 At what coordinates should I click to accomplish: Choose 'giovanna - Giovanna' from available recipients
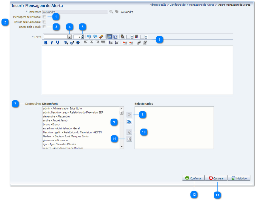pyautogui.click(x=55, y=140)
